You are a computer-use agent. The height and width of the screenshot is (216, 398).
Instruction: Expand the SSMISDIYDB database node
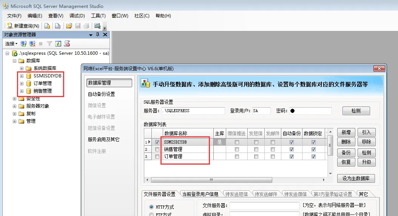(x=22, y=76)
